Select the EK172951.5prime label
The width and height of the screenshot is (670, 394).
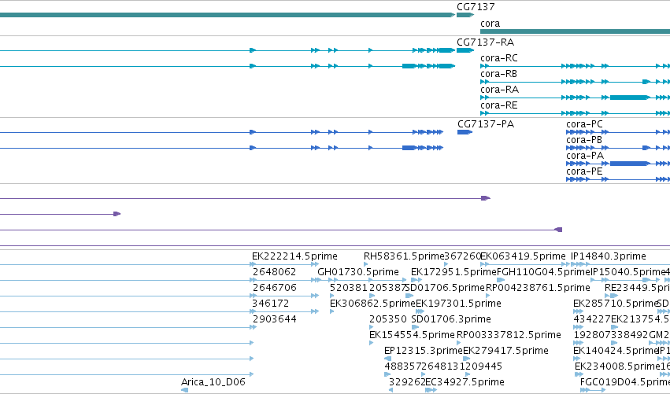(x=453, y=272)
